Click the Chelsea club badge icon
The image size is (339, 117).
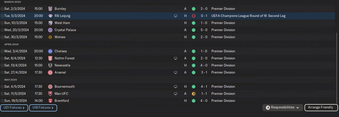coord(50,51)
